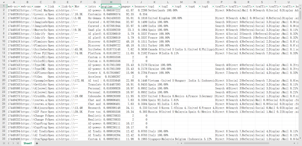Click horizontal scrollbar right arrow
Image resolution: width=302 pixels, height=146 pixels.
click(294, 143)
